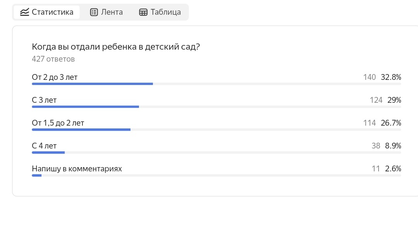
Task: Click the table grid icon beside Таблица
Action: click(143, 12)
